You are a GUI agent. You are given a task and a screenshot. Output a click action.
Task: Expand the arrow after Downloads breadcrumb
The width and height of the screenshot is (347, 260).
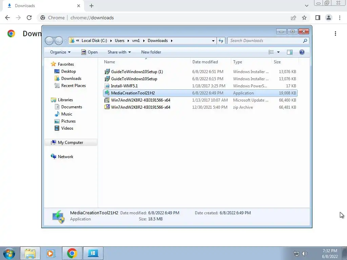click(171, 41)
